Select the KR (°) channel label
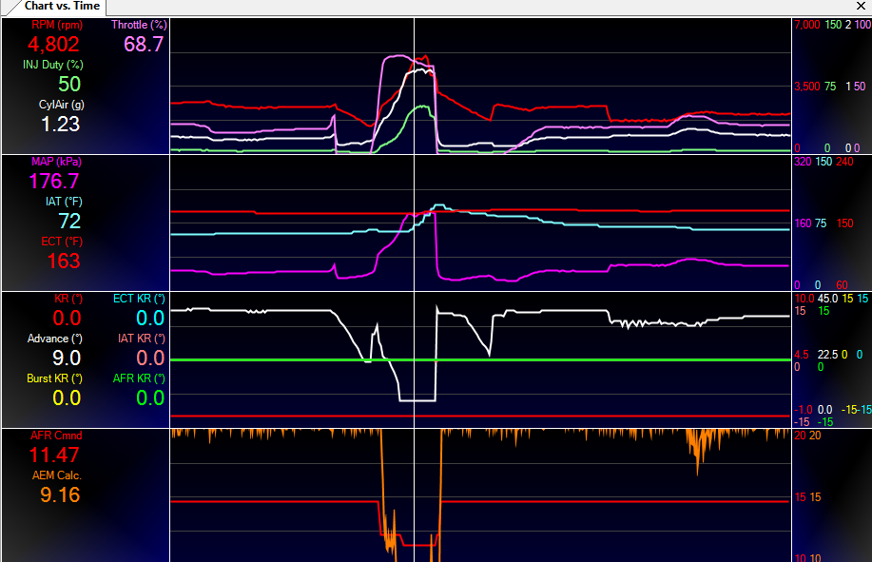This screenshot has height=562, width=872. [68, 299]
